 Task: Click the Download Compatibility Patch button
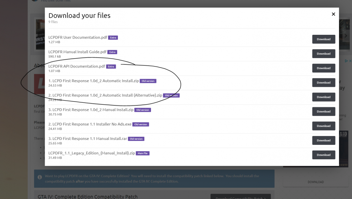point(240,197)
